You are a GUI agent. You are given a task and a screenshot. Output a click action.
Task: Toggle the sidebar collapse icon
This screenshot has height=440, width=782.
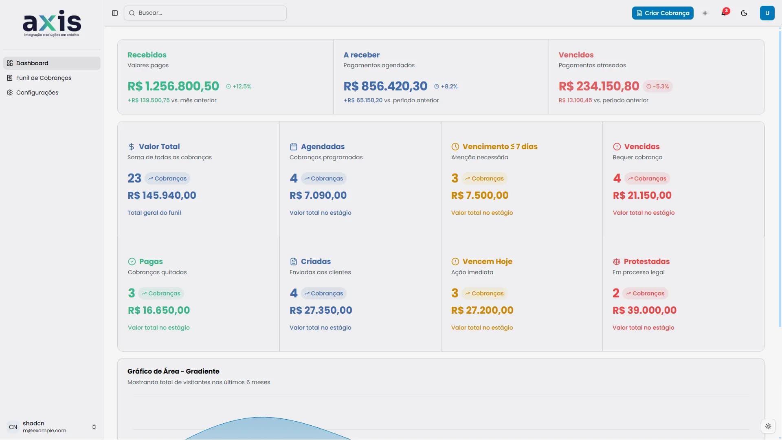click(115, 13)
